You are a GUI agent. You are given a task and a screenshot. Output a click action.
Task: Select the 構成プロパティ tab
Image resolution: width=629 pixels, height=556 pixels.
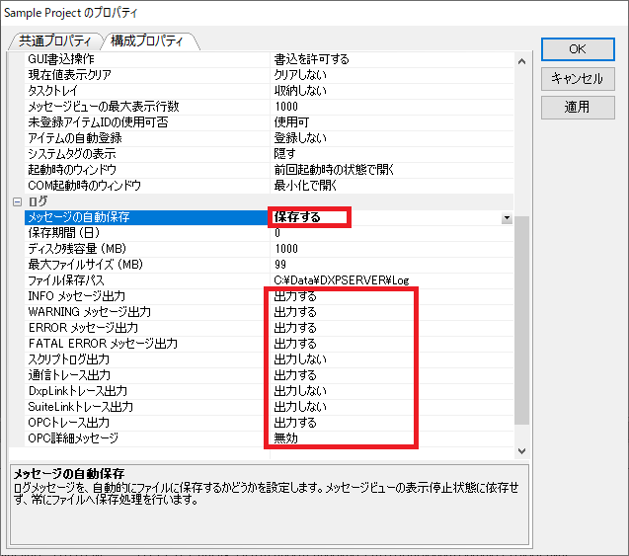(x=146, y=41)
